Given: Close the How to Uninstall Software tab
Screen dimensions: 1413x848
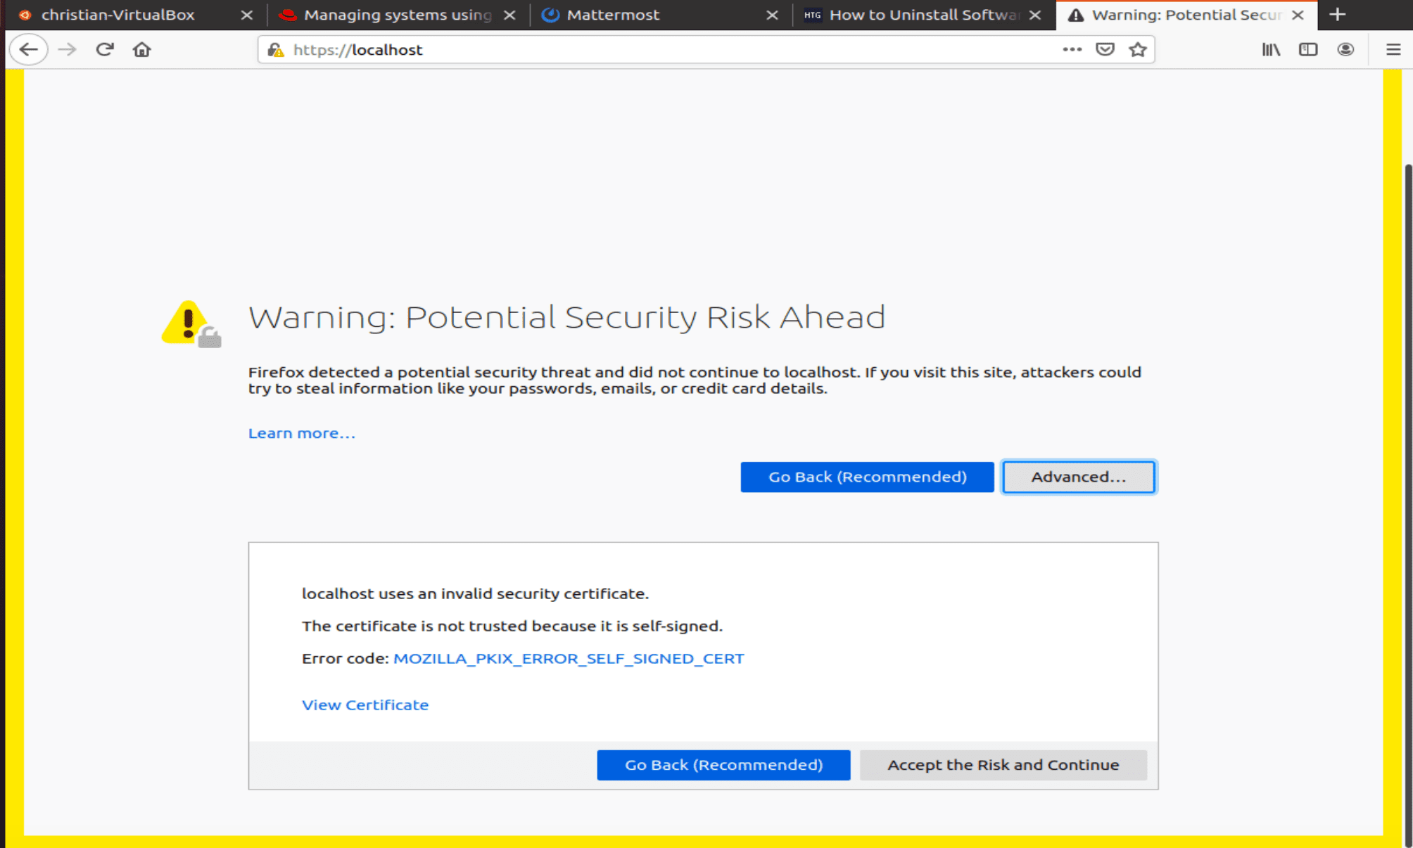Looking at the screenshot, I should coord(1035,15).
